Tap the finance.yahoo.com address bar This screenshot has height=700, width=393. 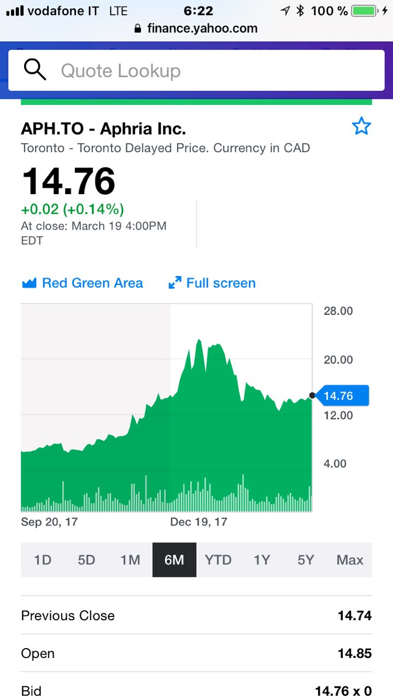tap(196, 28)
